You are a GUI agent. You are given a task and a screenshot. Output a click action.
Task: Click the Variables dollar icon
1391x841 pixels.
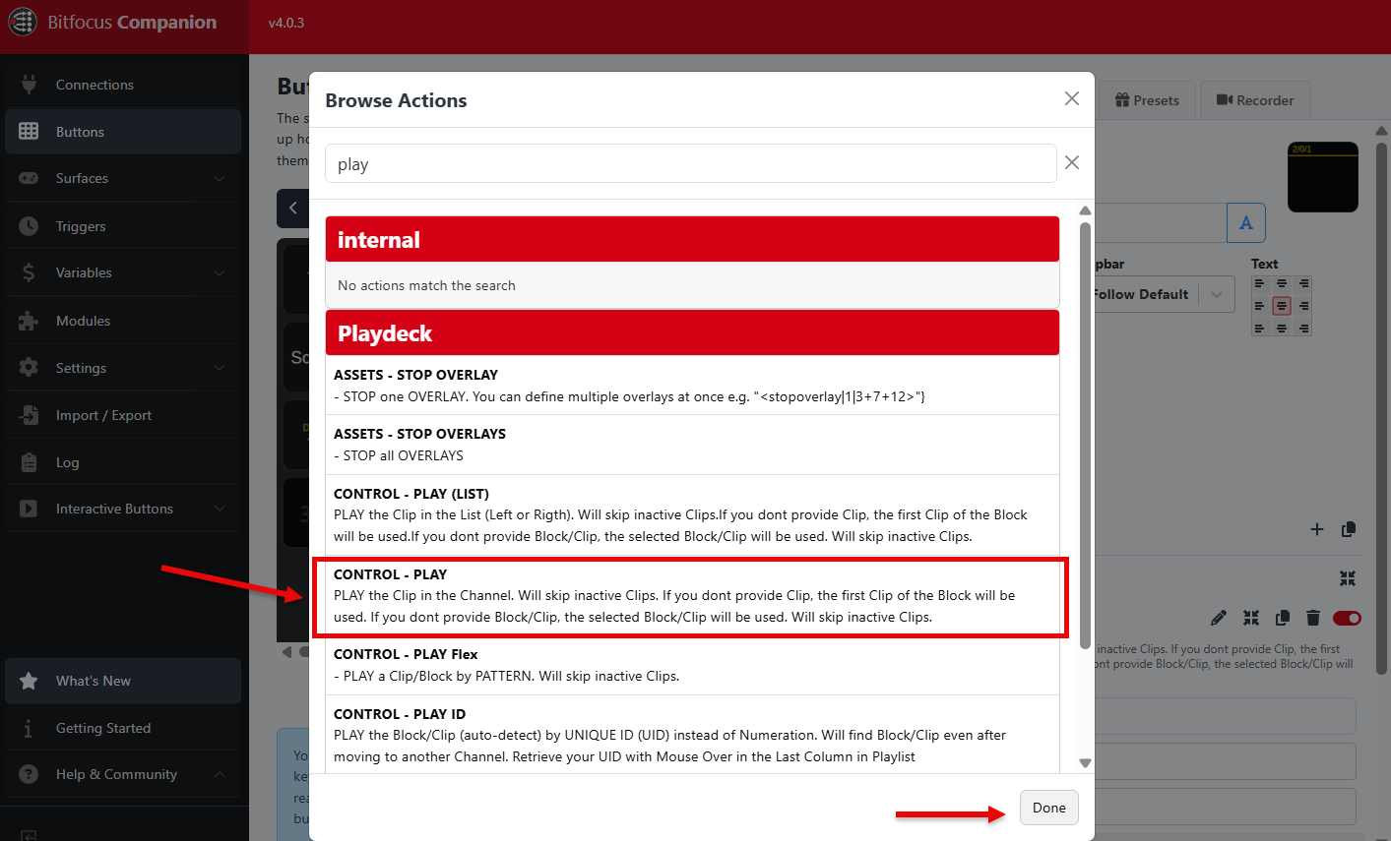29,272
